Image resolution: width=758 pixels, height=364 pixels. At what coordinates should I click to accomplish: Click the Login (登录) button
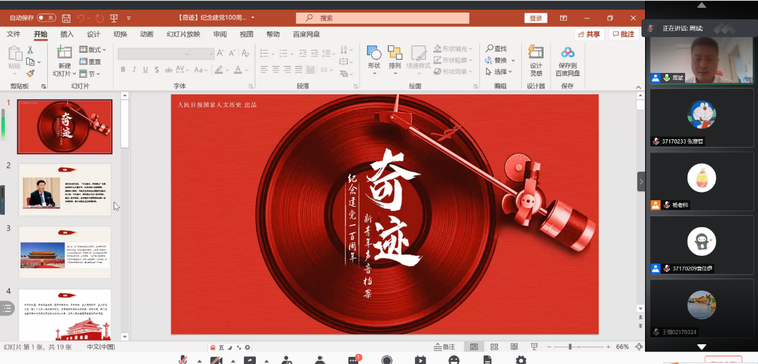click(536, 18)
